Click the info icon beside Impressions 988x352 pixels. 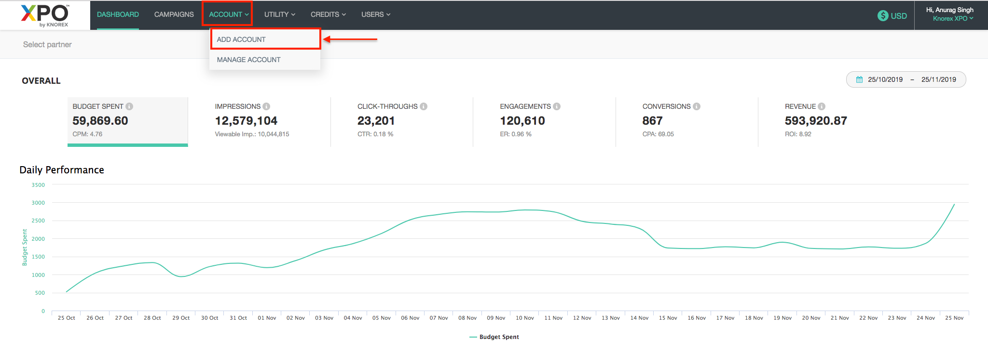click(x=266, y=106)
